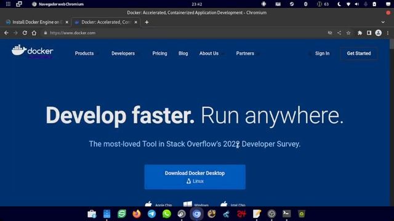394x221 pixels.
Task: Open the Chromium profile avatar
Action: [378, 33]
